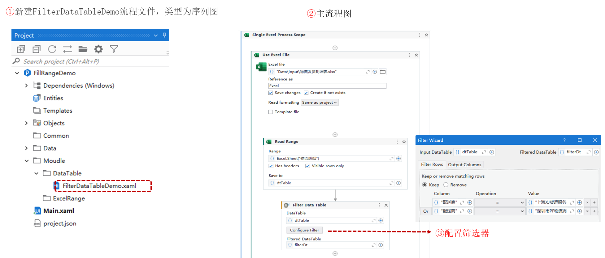The image size is (605, 258).
Task: Click Collapse All icon in Project toolbar
Action: click(37, 49)
